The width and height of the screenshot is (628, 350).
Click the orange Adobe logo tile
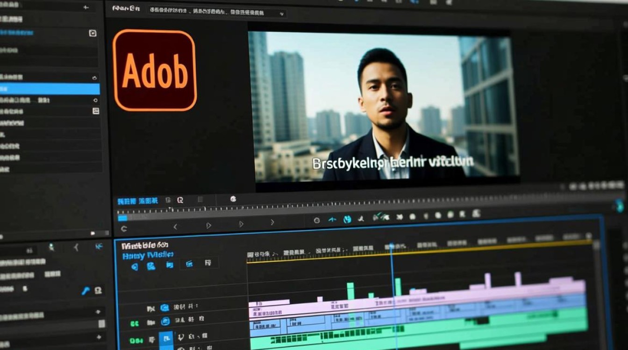click(x=154, y=70)
